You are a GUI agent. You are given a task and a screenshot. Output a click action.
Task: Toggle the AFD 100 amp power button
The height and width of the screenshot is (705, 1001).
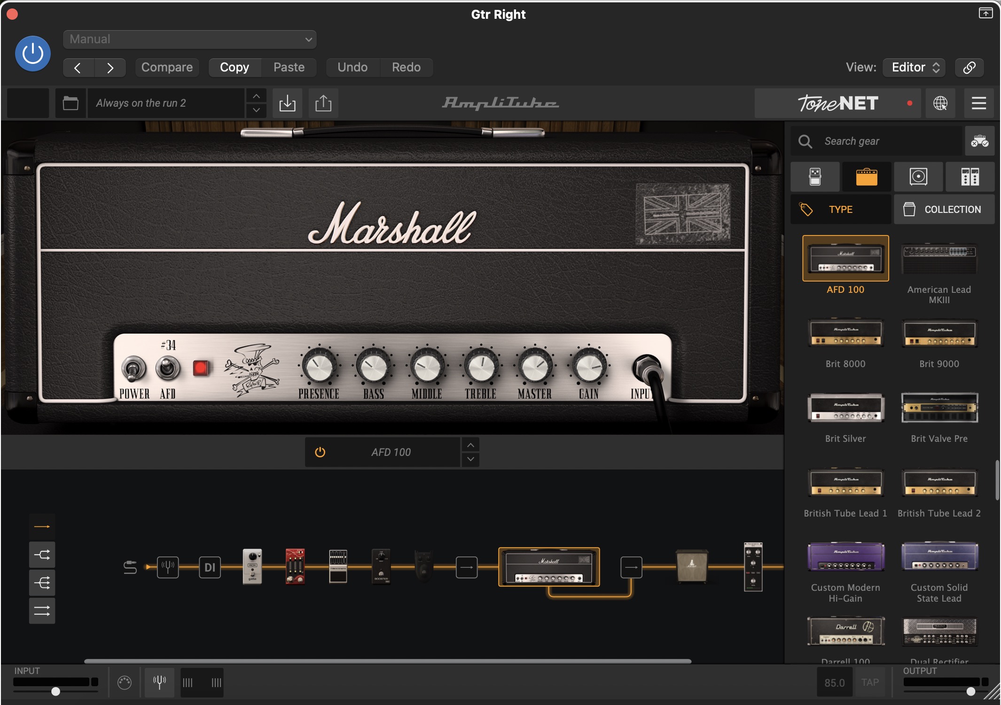point(320,452)
